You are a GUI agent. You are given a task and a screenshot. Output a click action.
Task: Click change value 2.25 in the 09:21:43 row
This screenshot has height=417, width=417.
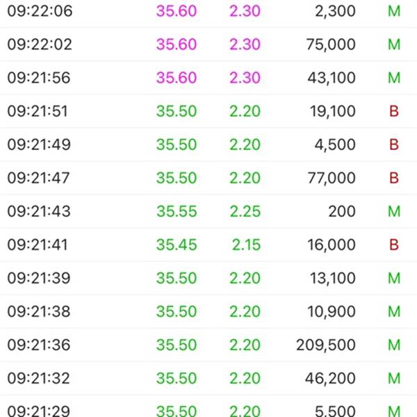click(245, 211)
